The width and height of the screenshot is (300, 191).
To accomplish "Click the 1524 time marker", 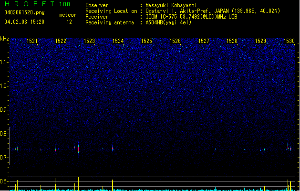I will pos(118,41).
